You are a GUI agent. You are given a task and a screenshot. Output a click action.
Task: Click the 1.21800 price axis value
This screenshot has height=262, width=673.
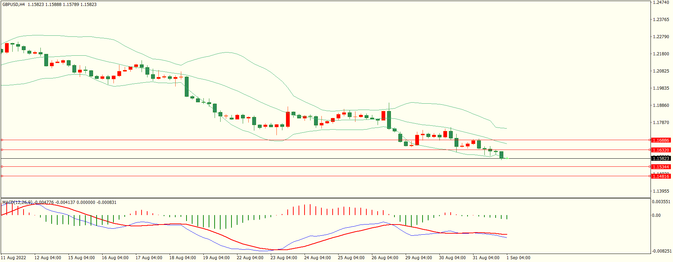point(661,54)
